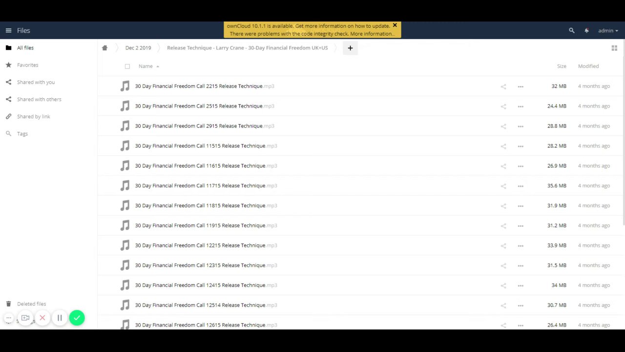Share the Call 11915 file

click(503, 226)
